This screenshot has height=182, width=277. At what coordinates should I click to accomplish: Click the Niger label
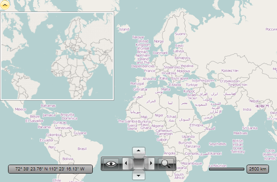[x=159, y=115]
